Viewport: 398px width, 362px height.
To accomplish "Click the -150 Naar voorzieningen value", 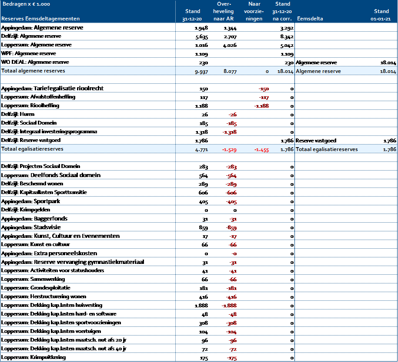I will tap(264, 89).
